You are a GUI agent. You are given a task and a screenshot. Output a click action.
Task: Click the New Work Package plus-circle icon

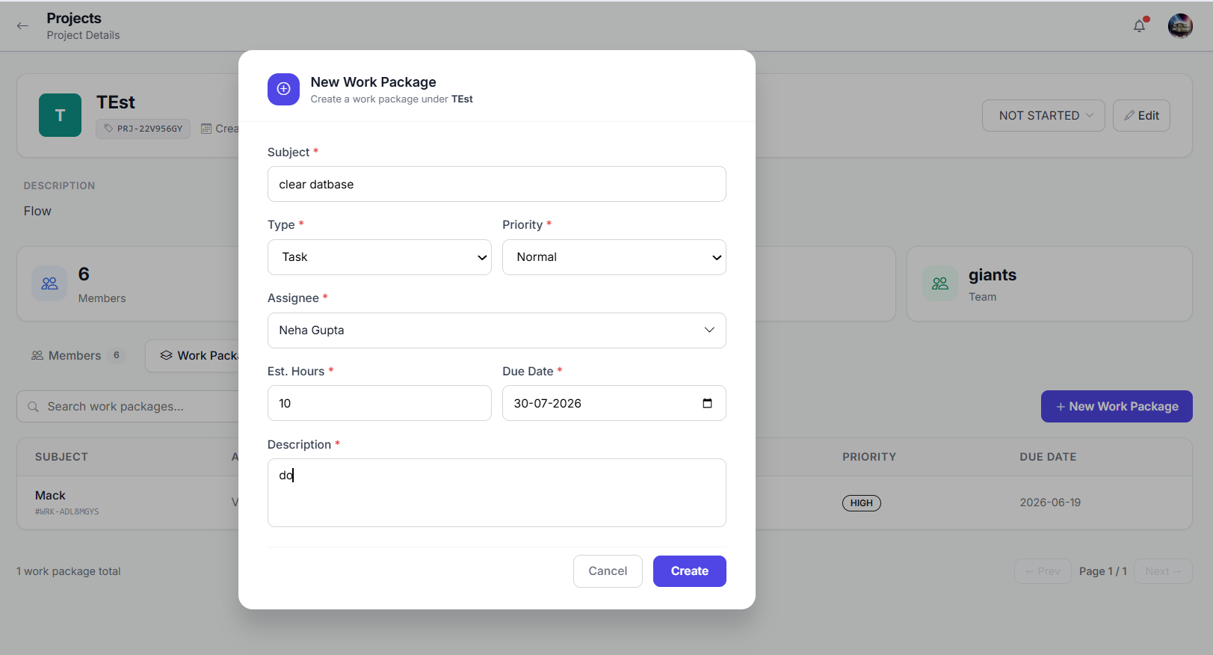pyautogui.click(x=283, y=89)
